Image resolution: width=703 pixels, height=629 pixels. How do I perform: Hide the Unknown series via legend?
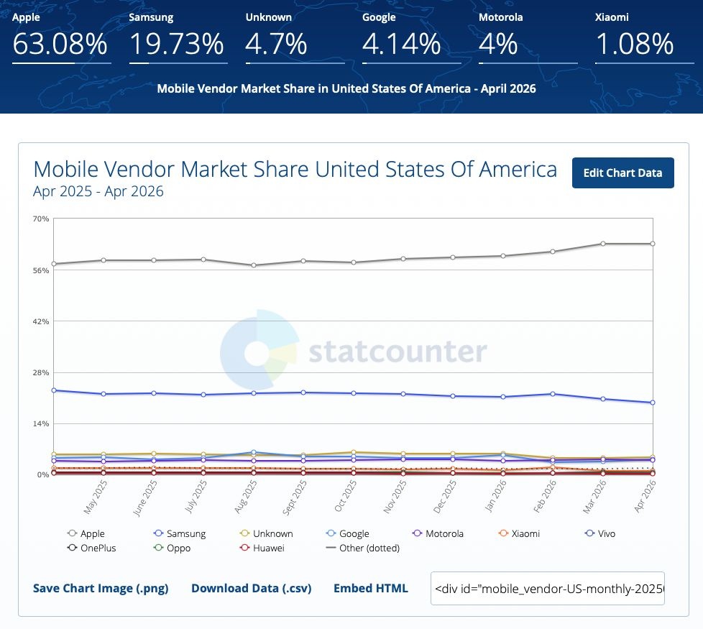click(x=266, y=533)
